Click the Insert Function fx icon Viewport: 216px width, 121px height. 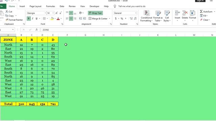click(x=36, y=30)
